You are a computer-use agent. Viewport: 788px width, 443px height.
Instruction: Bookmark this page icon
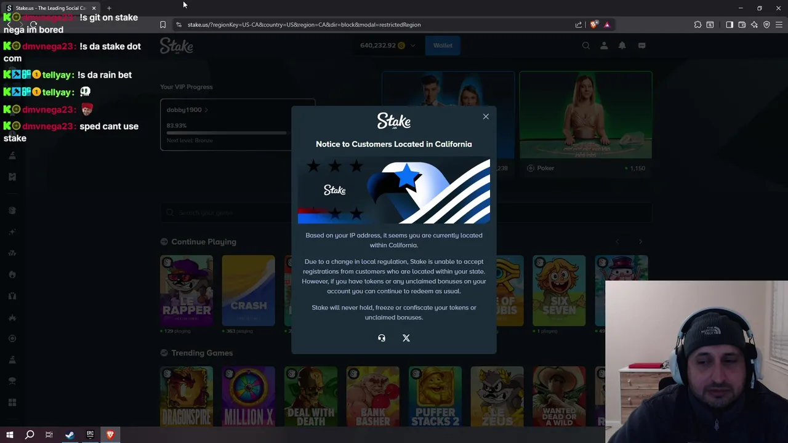(163, 25)
